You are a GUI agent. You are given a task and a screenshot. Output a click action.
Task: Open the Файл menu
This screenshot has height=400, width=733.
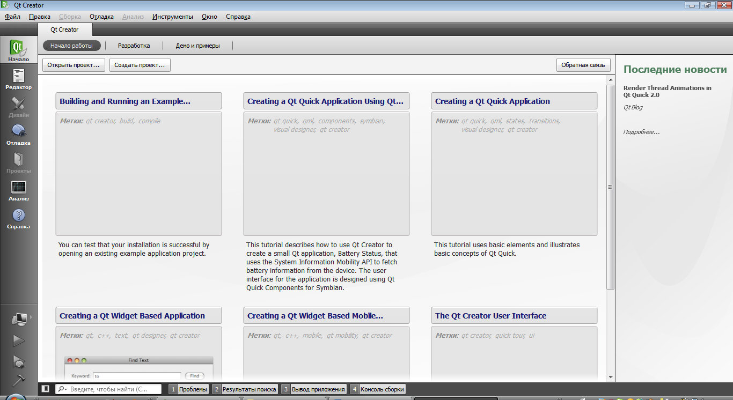click(12, 17)
